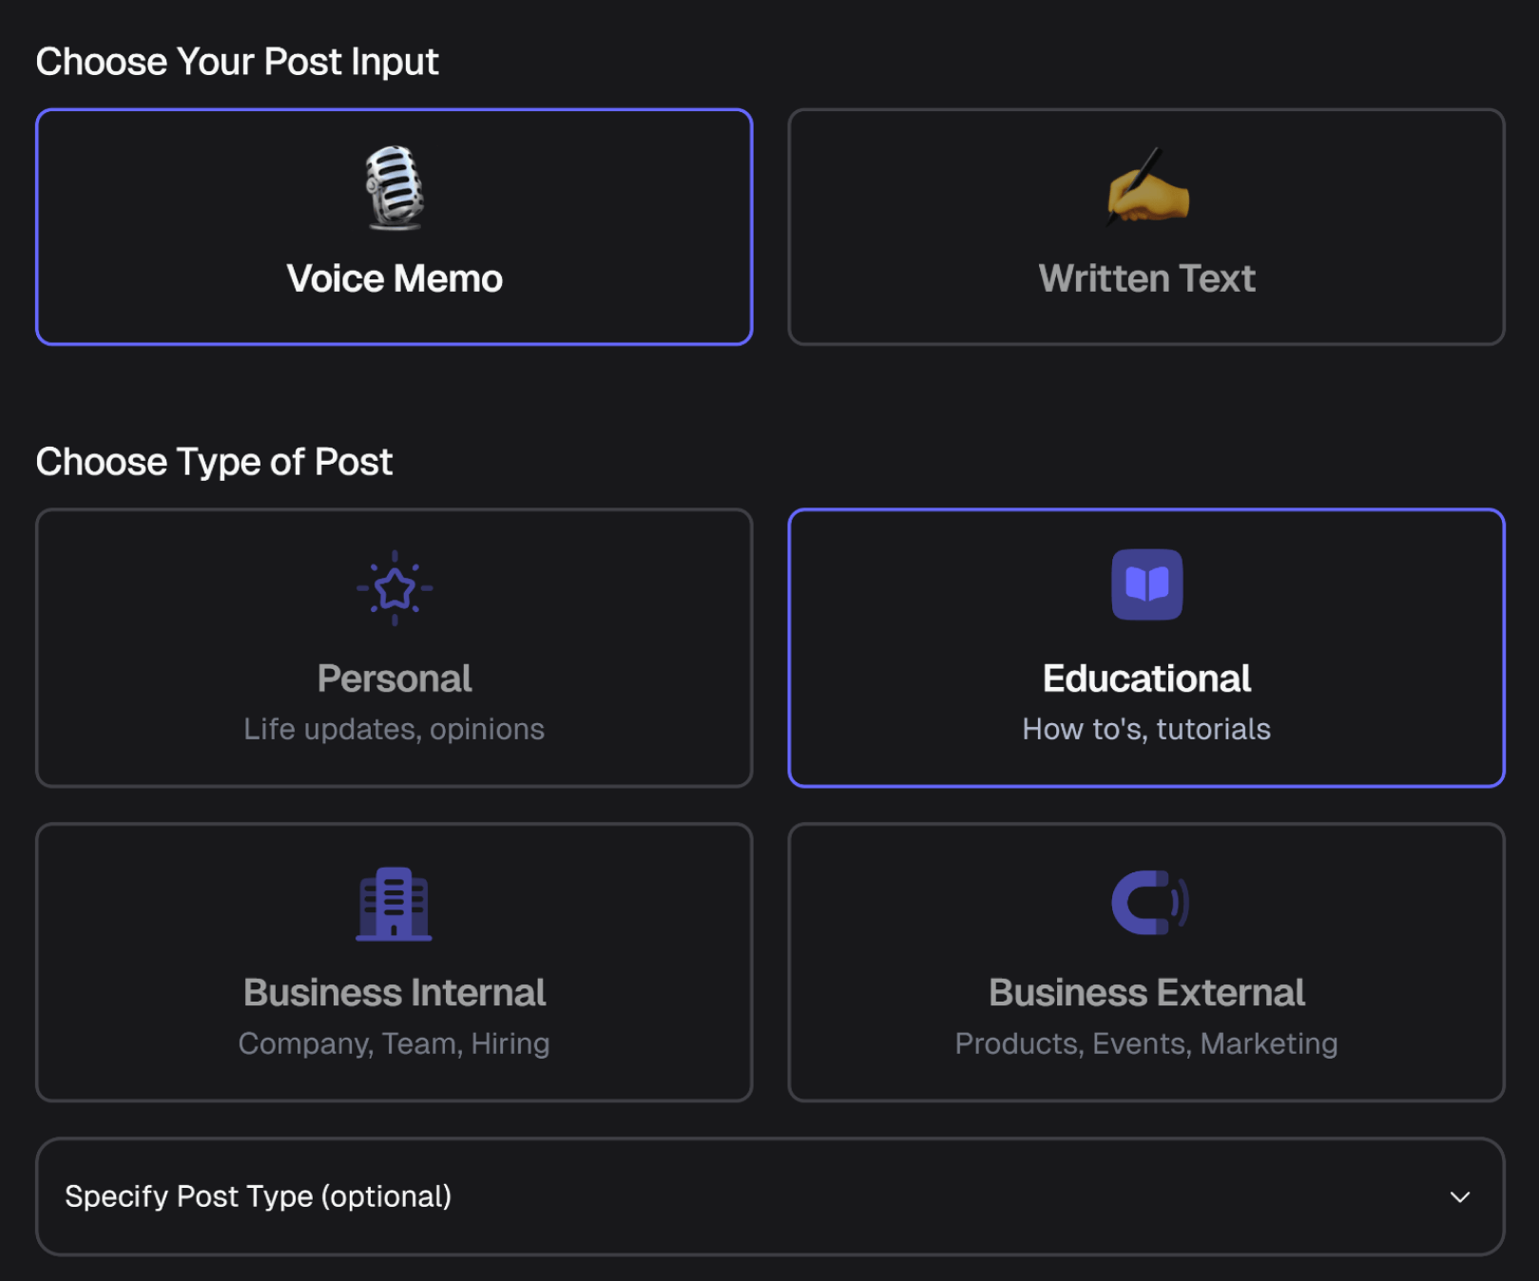Click the Choose Your Post Input heading
The height and width of the screenshot is (1281, 1539).
click(237, 61)
